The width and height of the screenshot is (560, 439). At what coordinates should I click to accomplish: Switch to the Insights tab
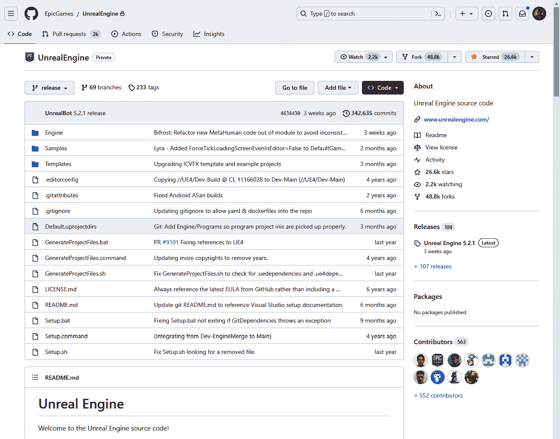209,34
